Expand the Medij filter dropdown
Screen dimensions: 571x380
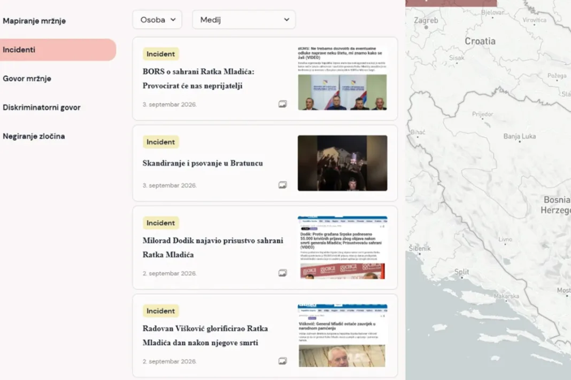[x=244, y=20]
